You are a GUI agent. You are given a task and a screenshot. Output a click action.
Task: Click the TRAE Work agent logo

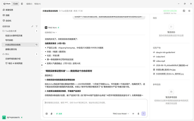46,28
